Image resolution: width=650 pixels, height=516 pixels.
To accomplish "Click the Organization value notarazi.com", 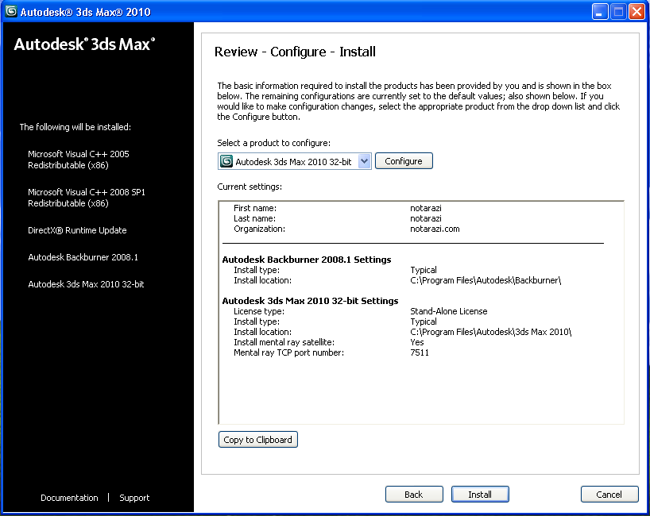I will coord(435,229).
